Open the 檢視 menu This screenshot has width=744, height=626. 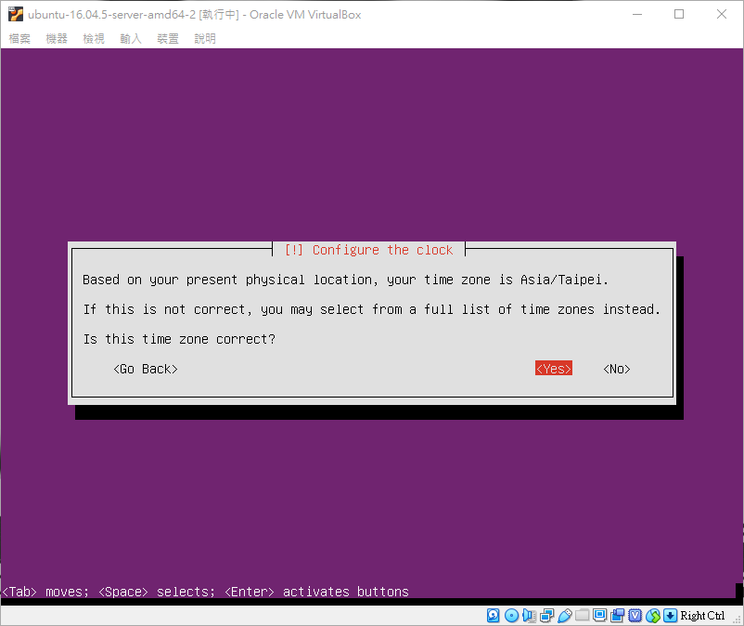[x=94, y=38]
